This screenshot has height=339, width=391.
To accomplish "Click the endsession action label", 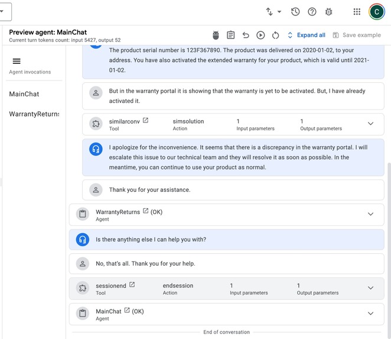I will tap(178, 286).
